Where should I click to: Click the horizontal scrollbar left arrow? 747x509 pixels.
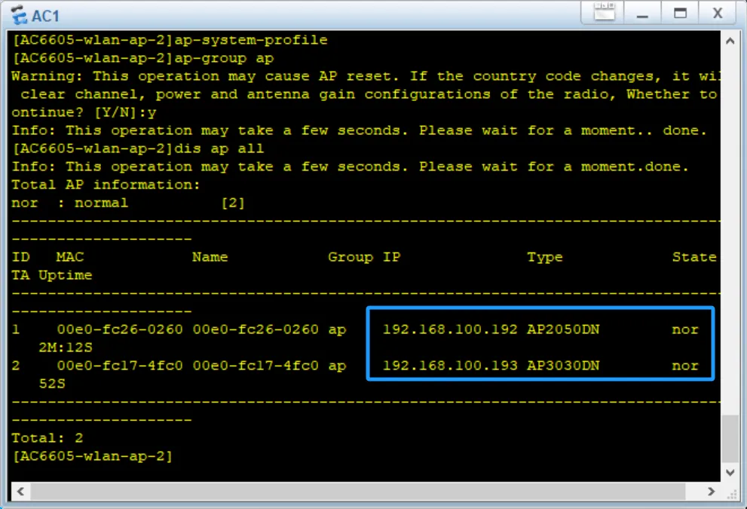18,491
